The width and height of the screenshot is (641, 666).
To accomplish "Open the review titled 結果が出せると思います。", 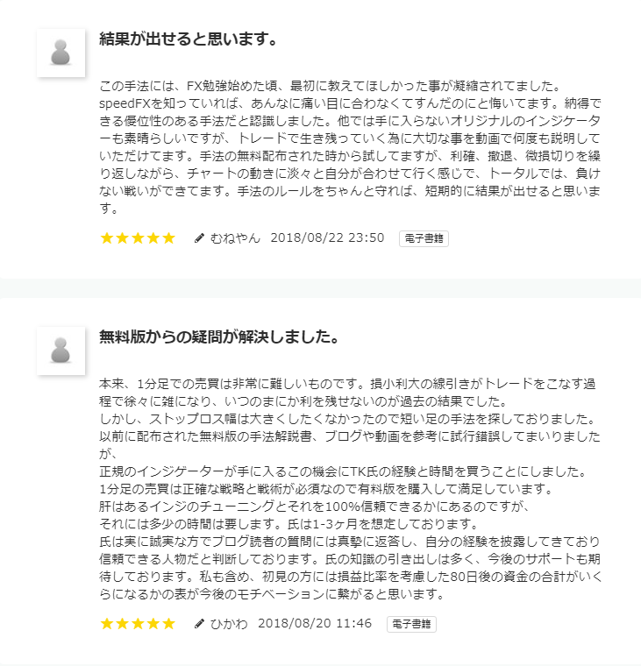I will point(189,39).
